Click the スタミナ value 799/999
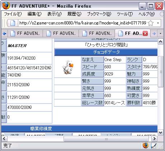This screenshot has width=165, height=151. [x=150, y=67]
